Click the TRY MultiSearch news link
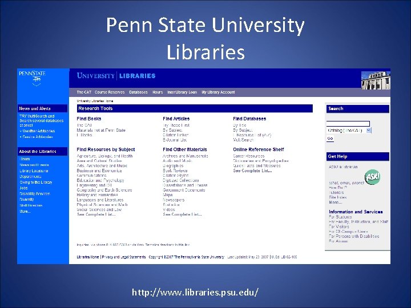The image size is (411, 308). pyautogui.click(x=42, y=120)
